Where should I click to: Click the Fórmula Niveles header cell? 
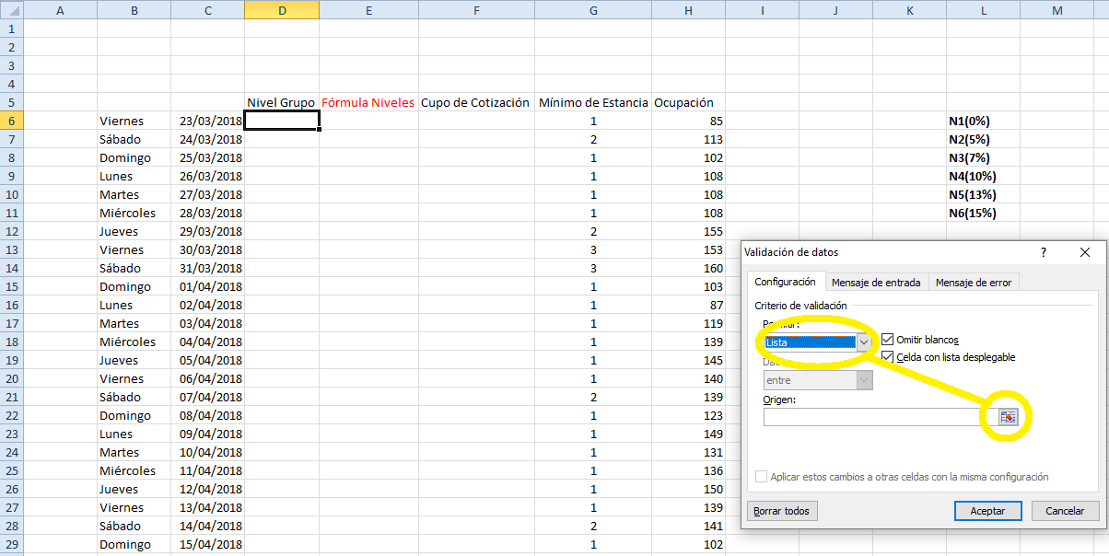[x=368, y=102]
